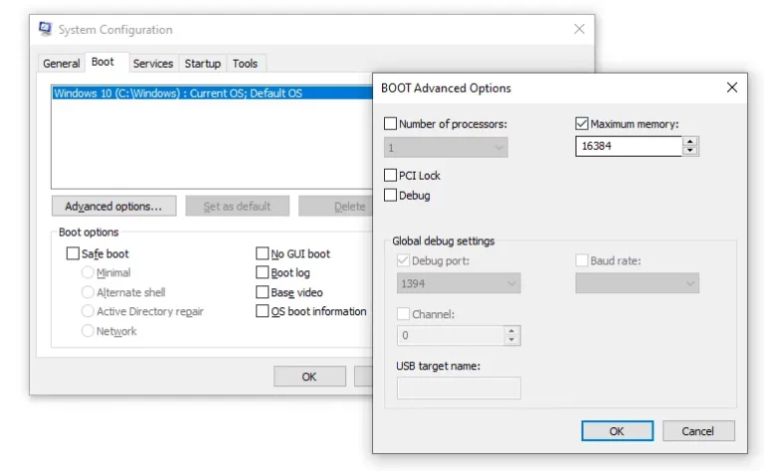
Task: Uncheck the Maximum memory checkbox
Action: tap(582, 123)
